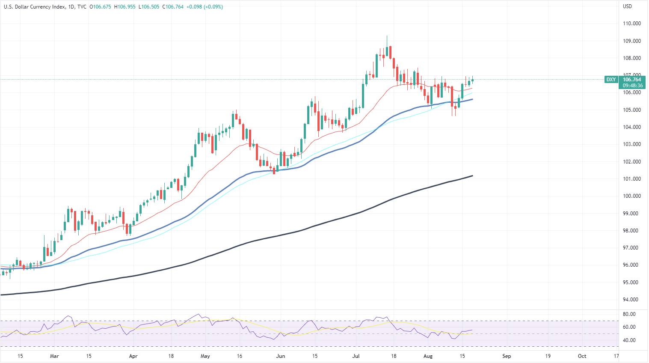
Task: Click the Jun label on the time axis
Action: click(x=281, y=356)
